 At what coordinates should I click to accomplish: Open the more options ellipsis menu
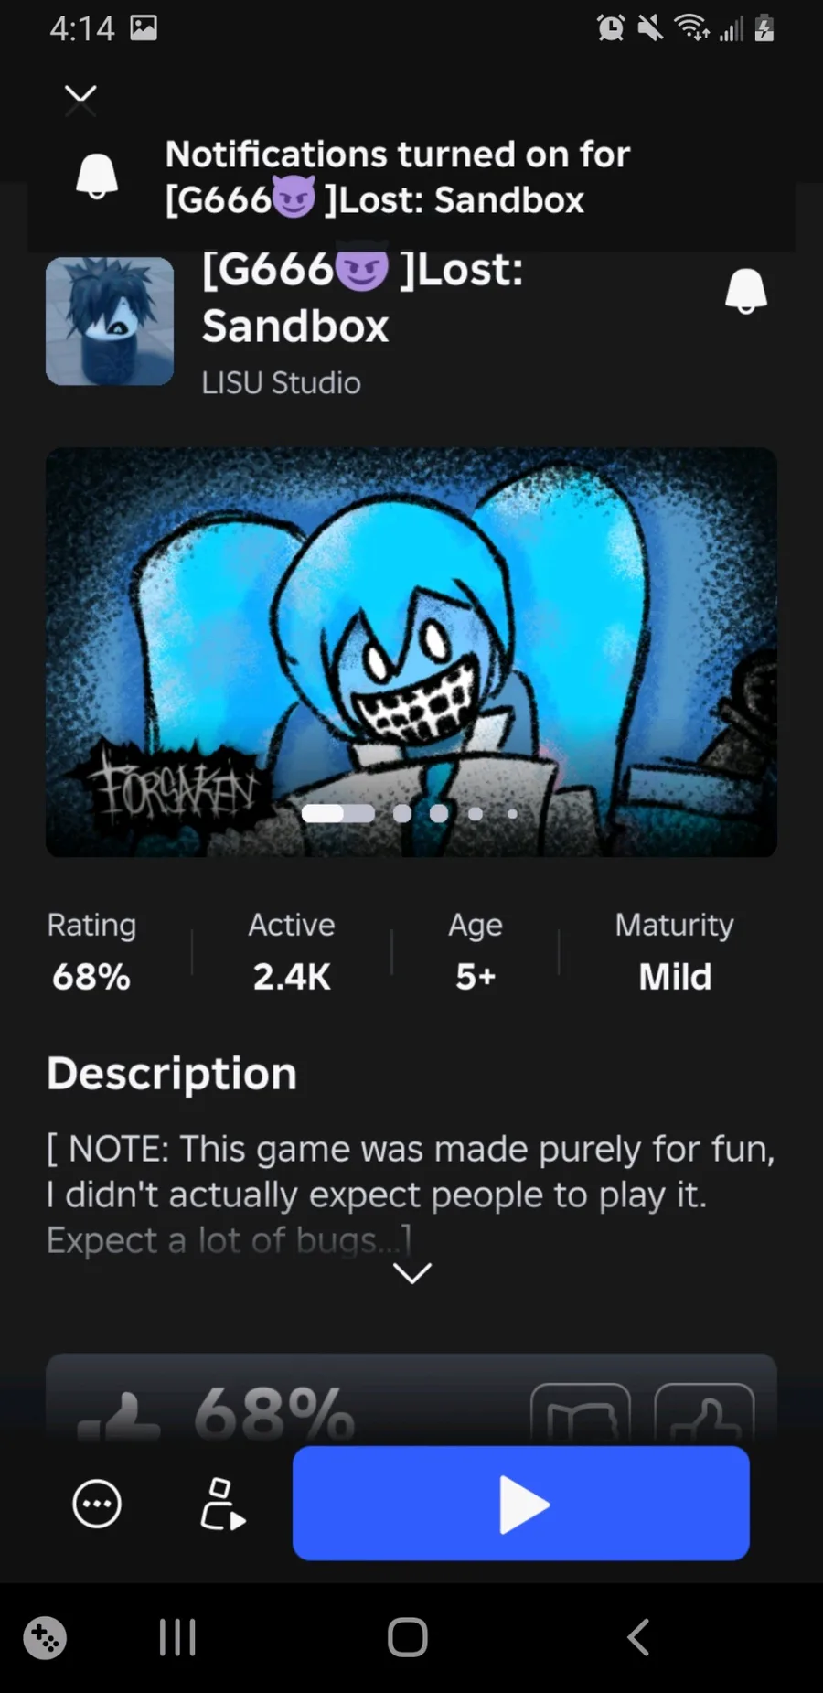(x=97, y=1504)
